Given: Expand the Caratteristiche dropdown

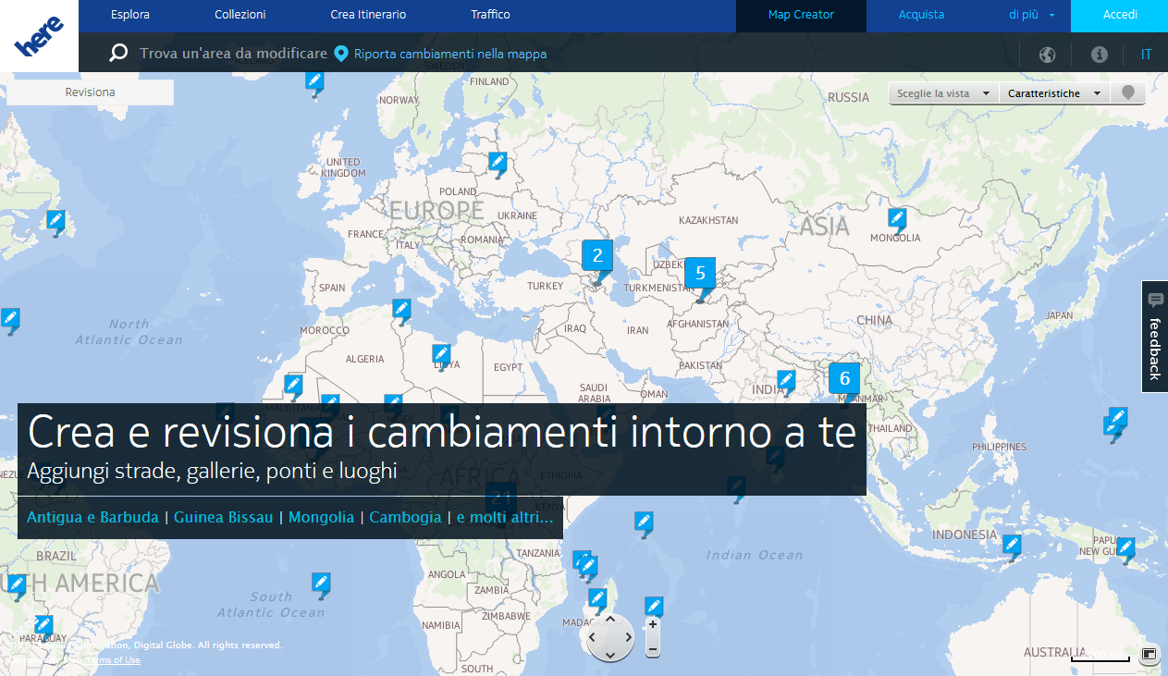Looking at the screenshot, I should (x=1055, y=93).
